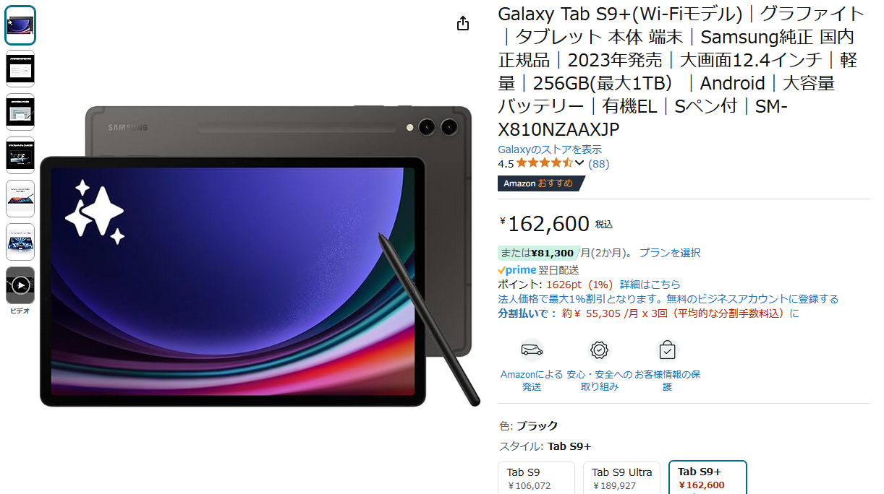Select the first product thumbnail

[x=20, y=25]
